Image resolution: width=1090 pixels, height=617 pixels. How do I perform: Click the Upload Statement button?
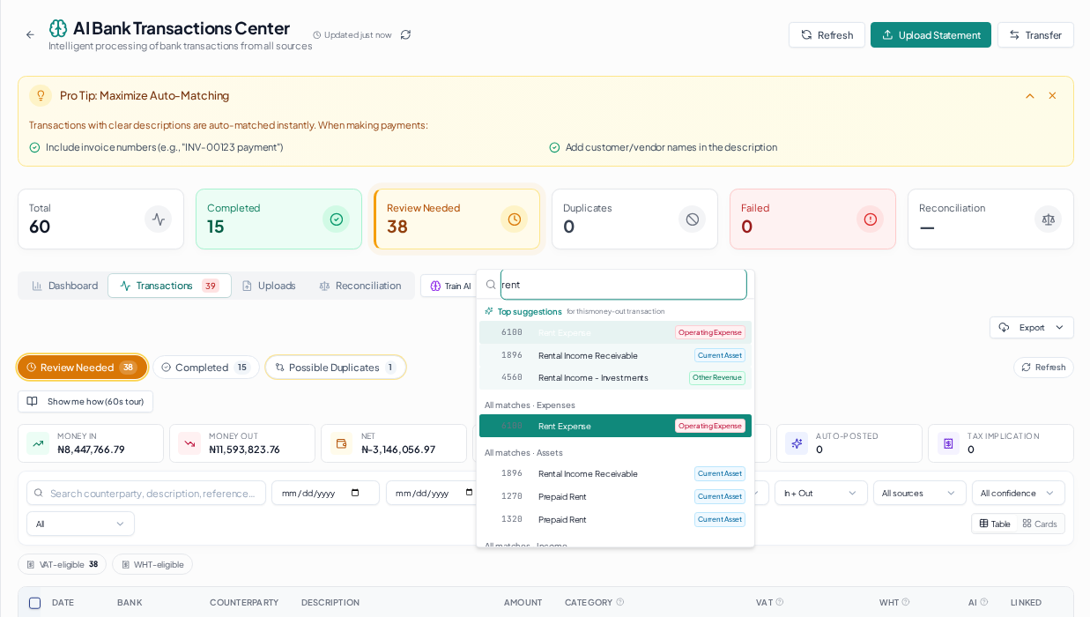(x=931, y=34)
